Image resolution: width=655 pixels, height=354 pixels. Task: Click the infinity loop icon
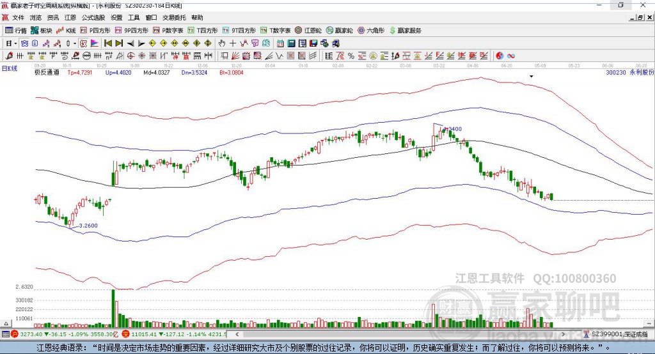pos(511,56)
